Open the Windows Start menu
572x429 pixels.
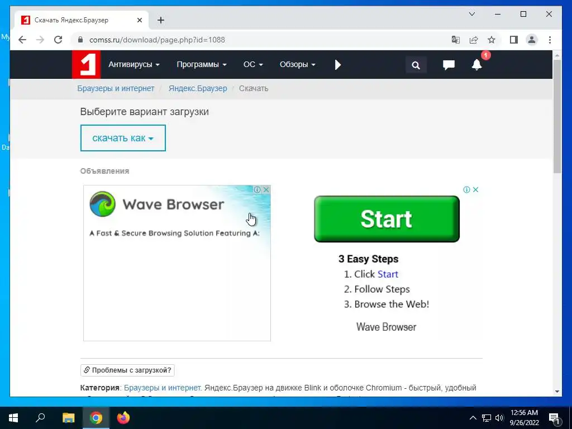pos(13,418)
